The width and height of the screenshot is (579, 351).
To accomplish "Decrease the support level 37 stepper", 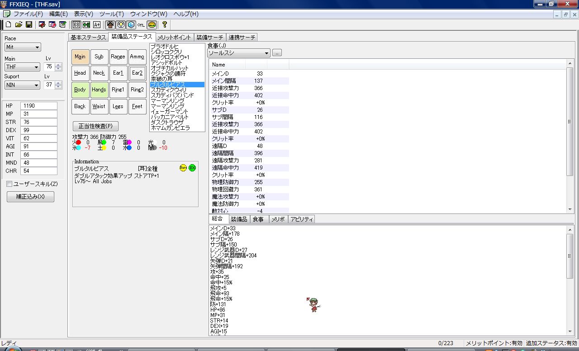I will 58,87.
